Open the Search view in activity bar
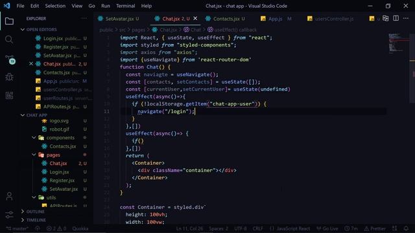415x233 pixels. pyautogui.click(x=9, y=39)
